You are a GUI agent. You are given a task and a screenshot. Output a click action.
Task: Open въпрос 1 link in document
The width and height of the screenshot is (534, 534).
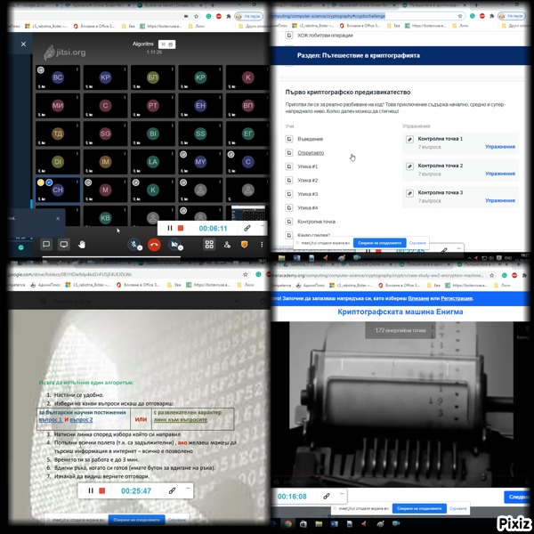50,419
